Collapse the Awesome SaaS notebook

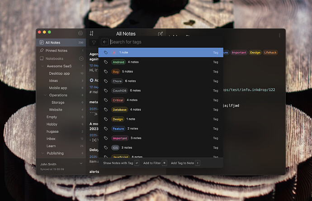pyautogui.click(x=43, y=66)
